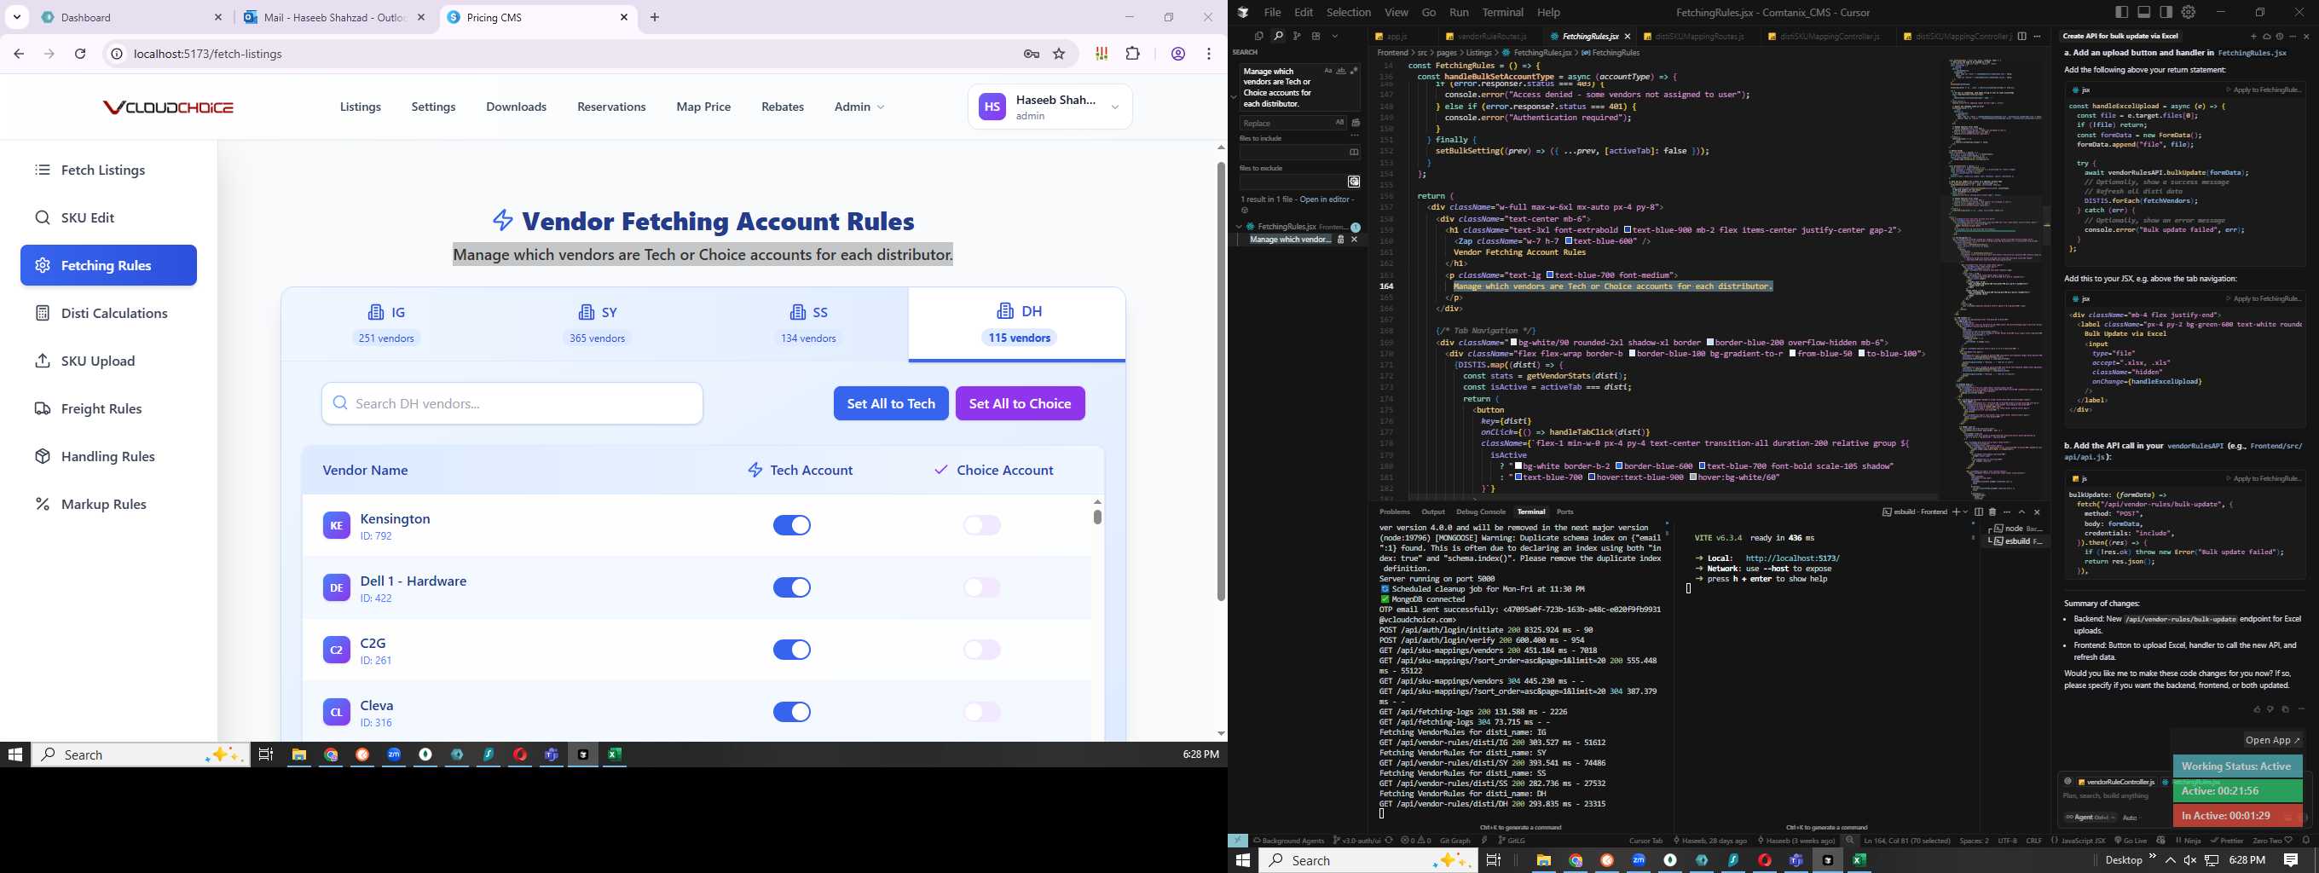Open Cursor Explorer files icon
The image size is (2319, 873).
pyautogui.click(x=1258, y=36)
